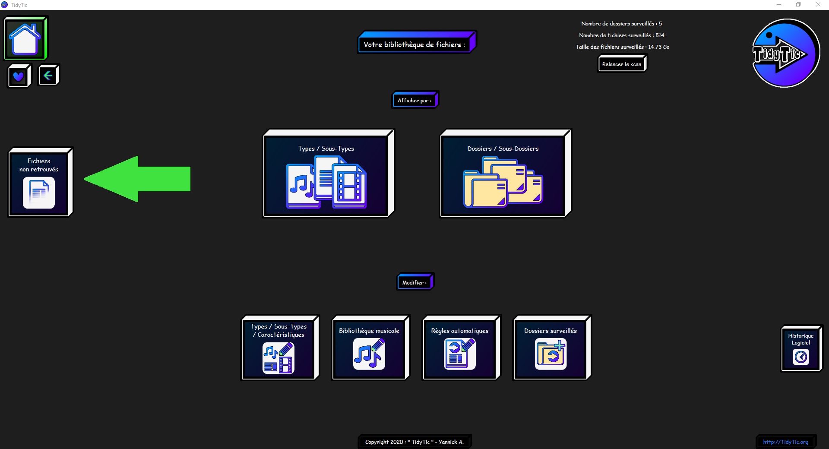Screen dimensions: 829x449
Task: Modify Dossiers surveillés
Action: point(552,348)
